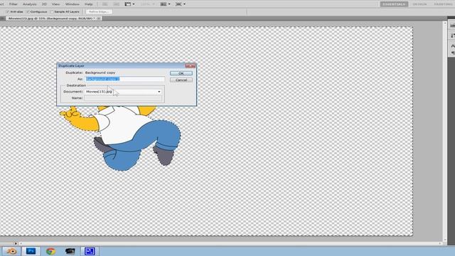The width and height of the screenshot is (455, 256).
Task: Click the horizontal scrollbar of the canvas
Action: click(230, 243)
